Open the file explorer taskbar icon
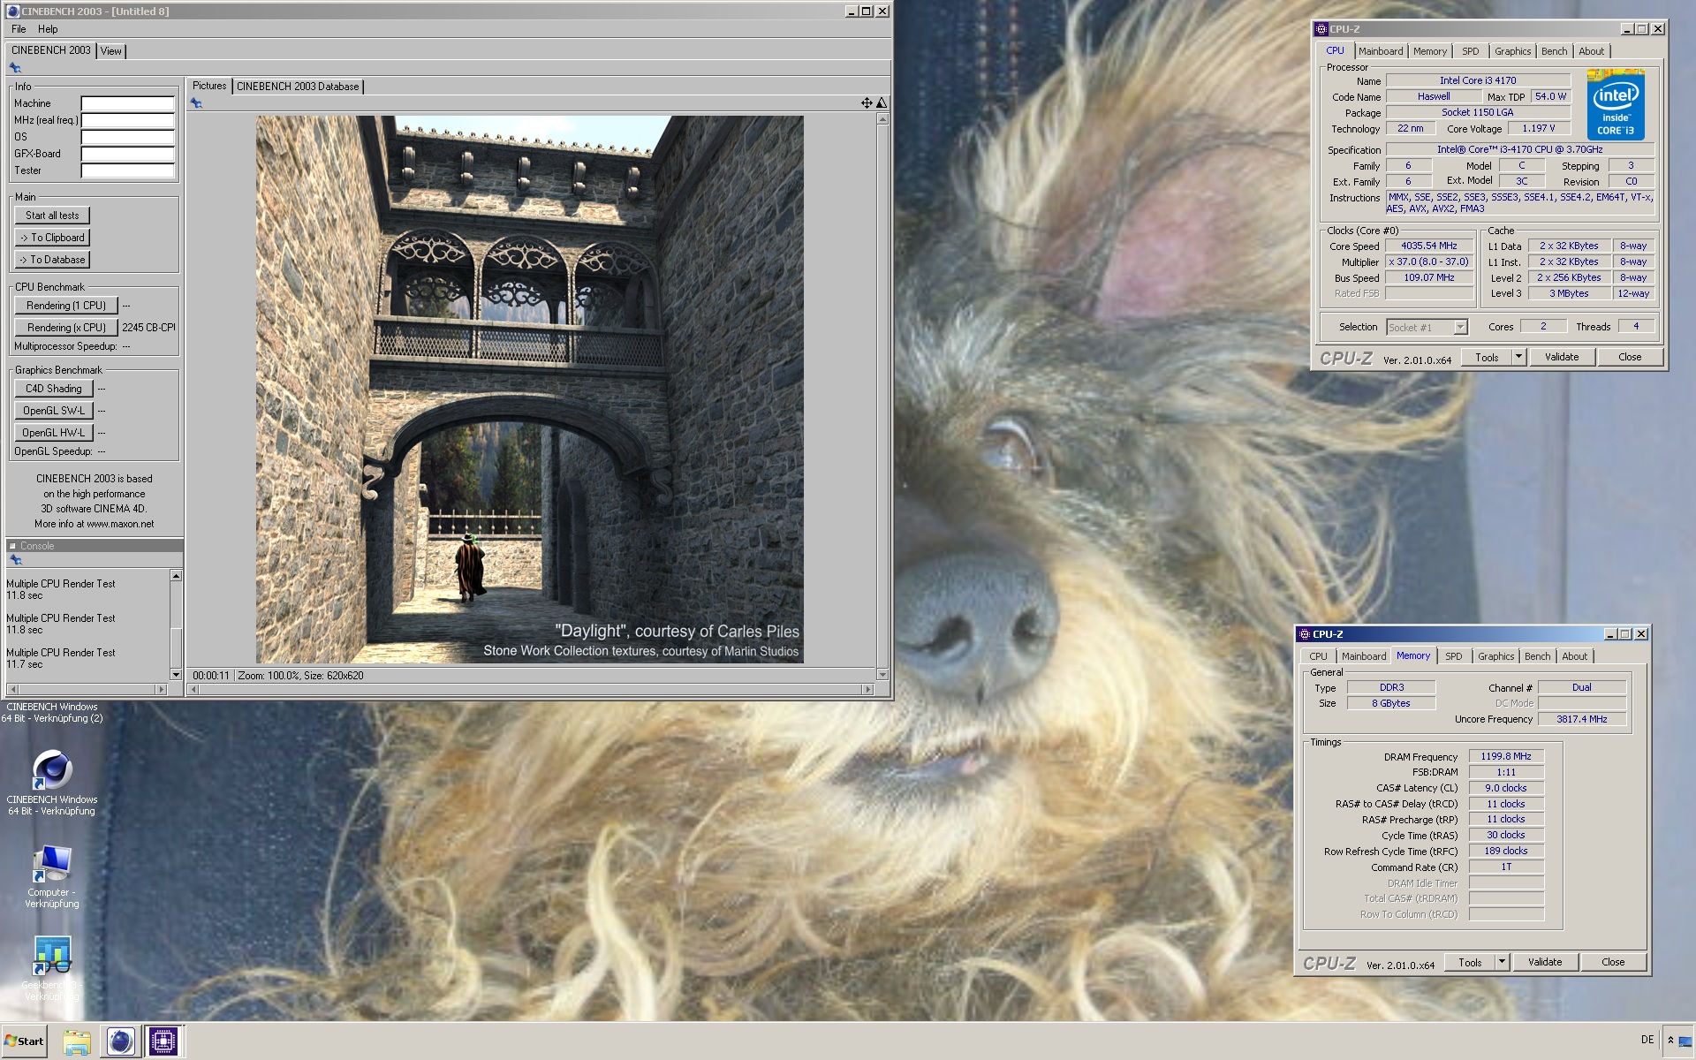This screenshot has height=1060, width=1696. click(x=77, y=1041)
